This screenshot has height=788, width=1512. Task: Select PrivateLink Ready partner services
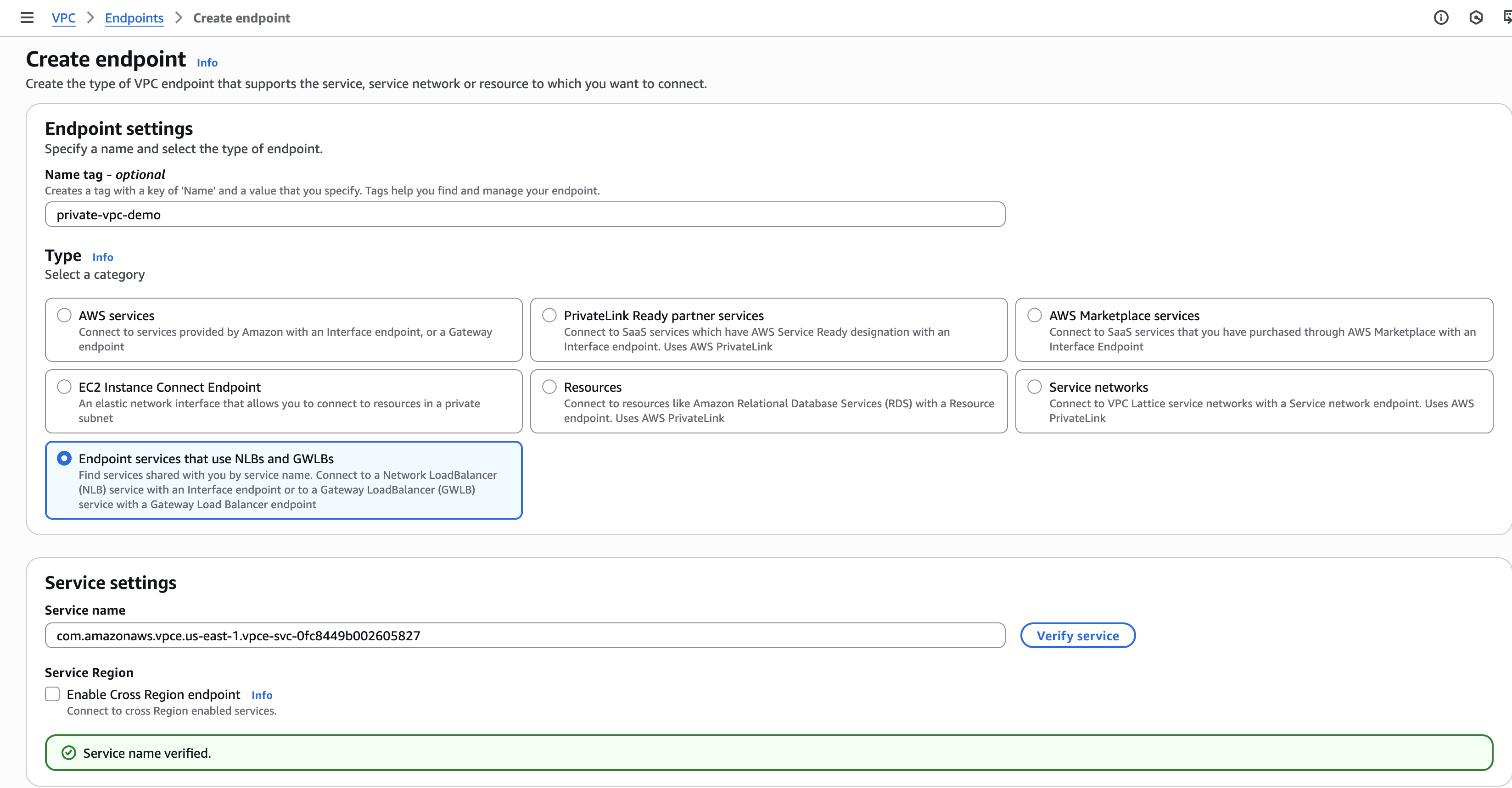pyautogui.click(x=549, y=316)
